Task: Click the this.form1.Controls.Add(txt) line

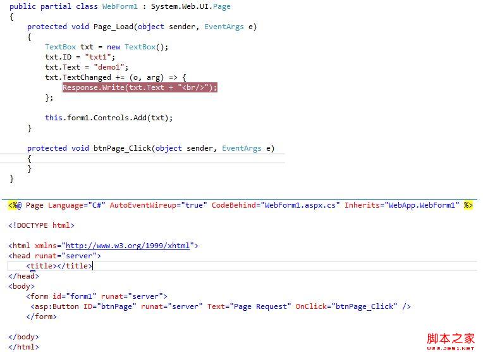Action: click(x=108, y=118)
